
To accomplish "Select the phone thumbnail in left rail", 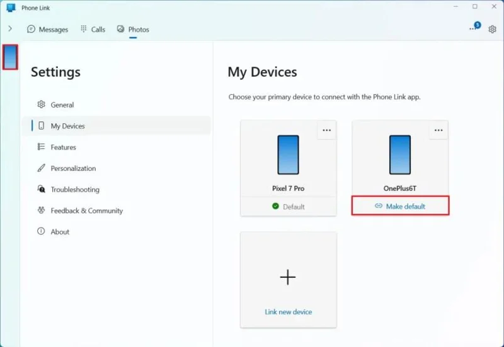I will [10, 57].
